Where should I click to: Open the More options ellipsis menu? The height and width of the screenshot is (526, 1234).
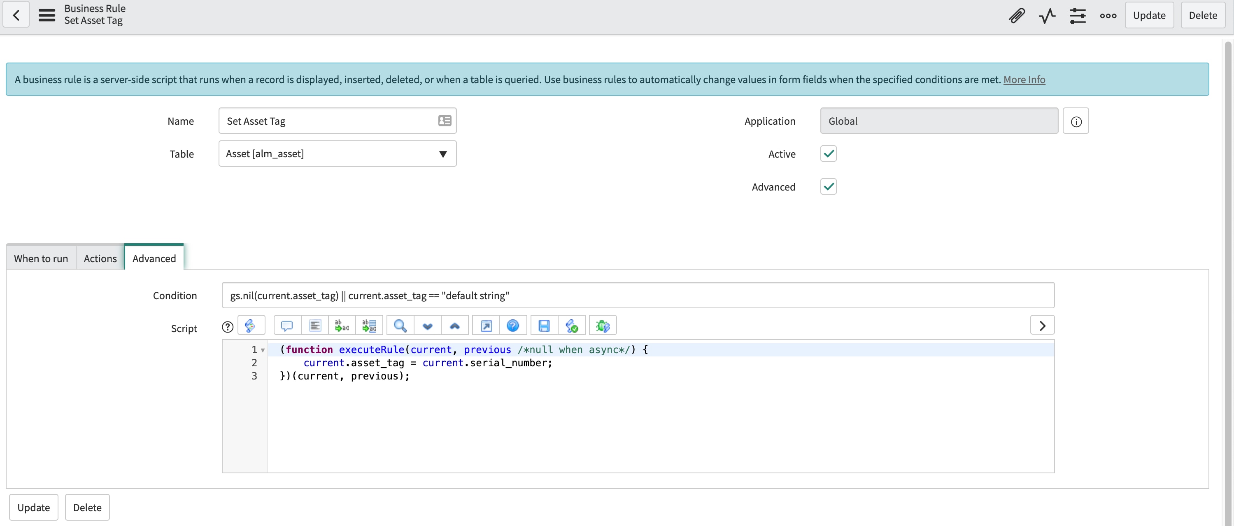point(1108,15)
